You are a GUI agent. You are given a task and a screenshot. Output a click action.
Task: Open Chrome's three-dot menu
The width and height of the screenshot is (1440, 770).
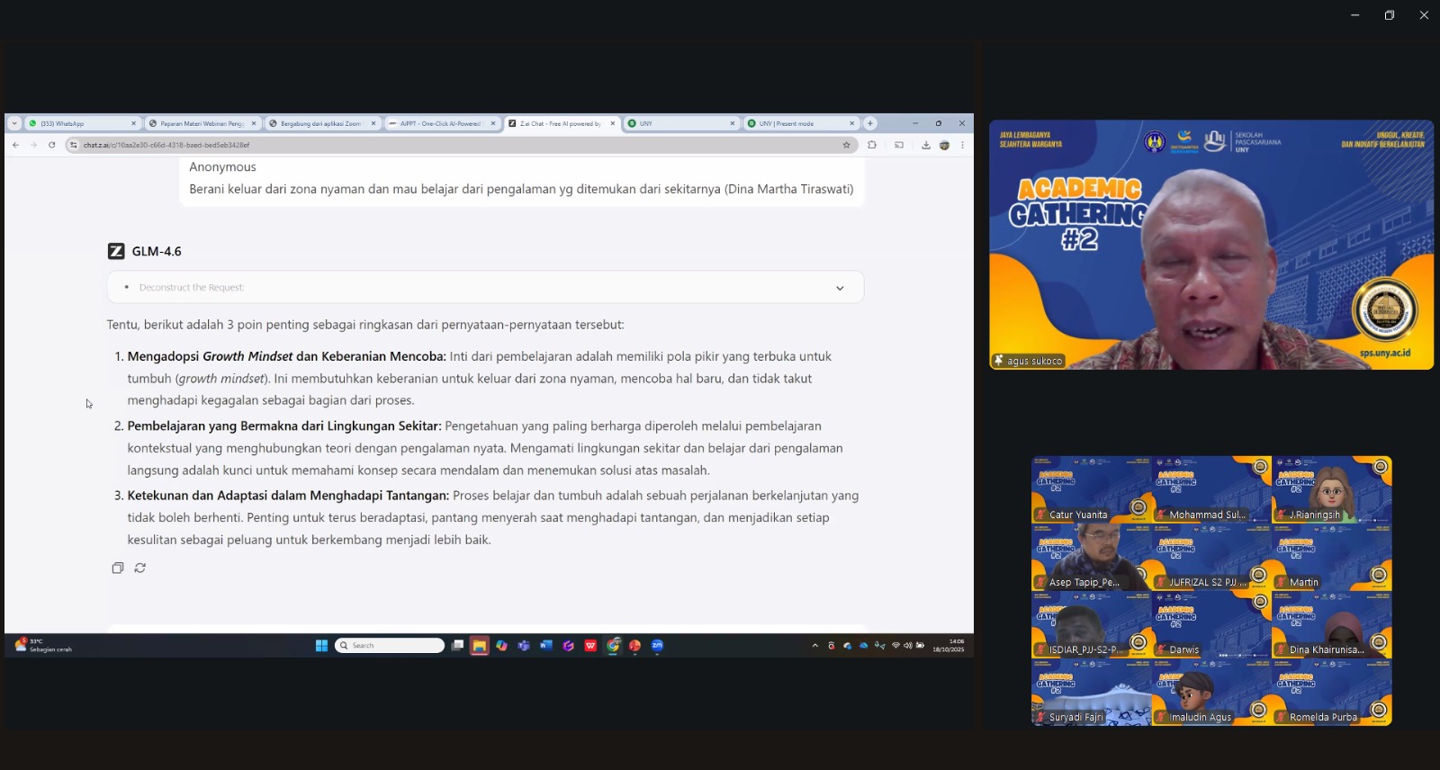[962, 145]
